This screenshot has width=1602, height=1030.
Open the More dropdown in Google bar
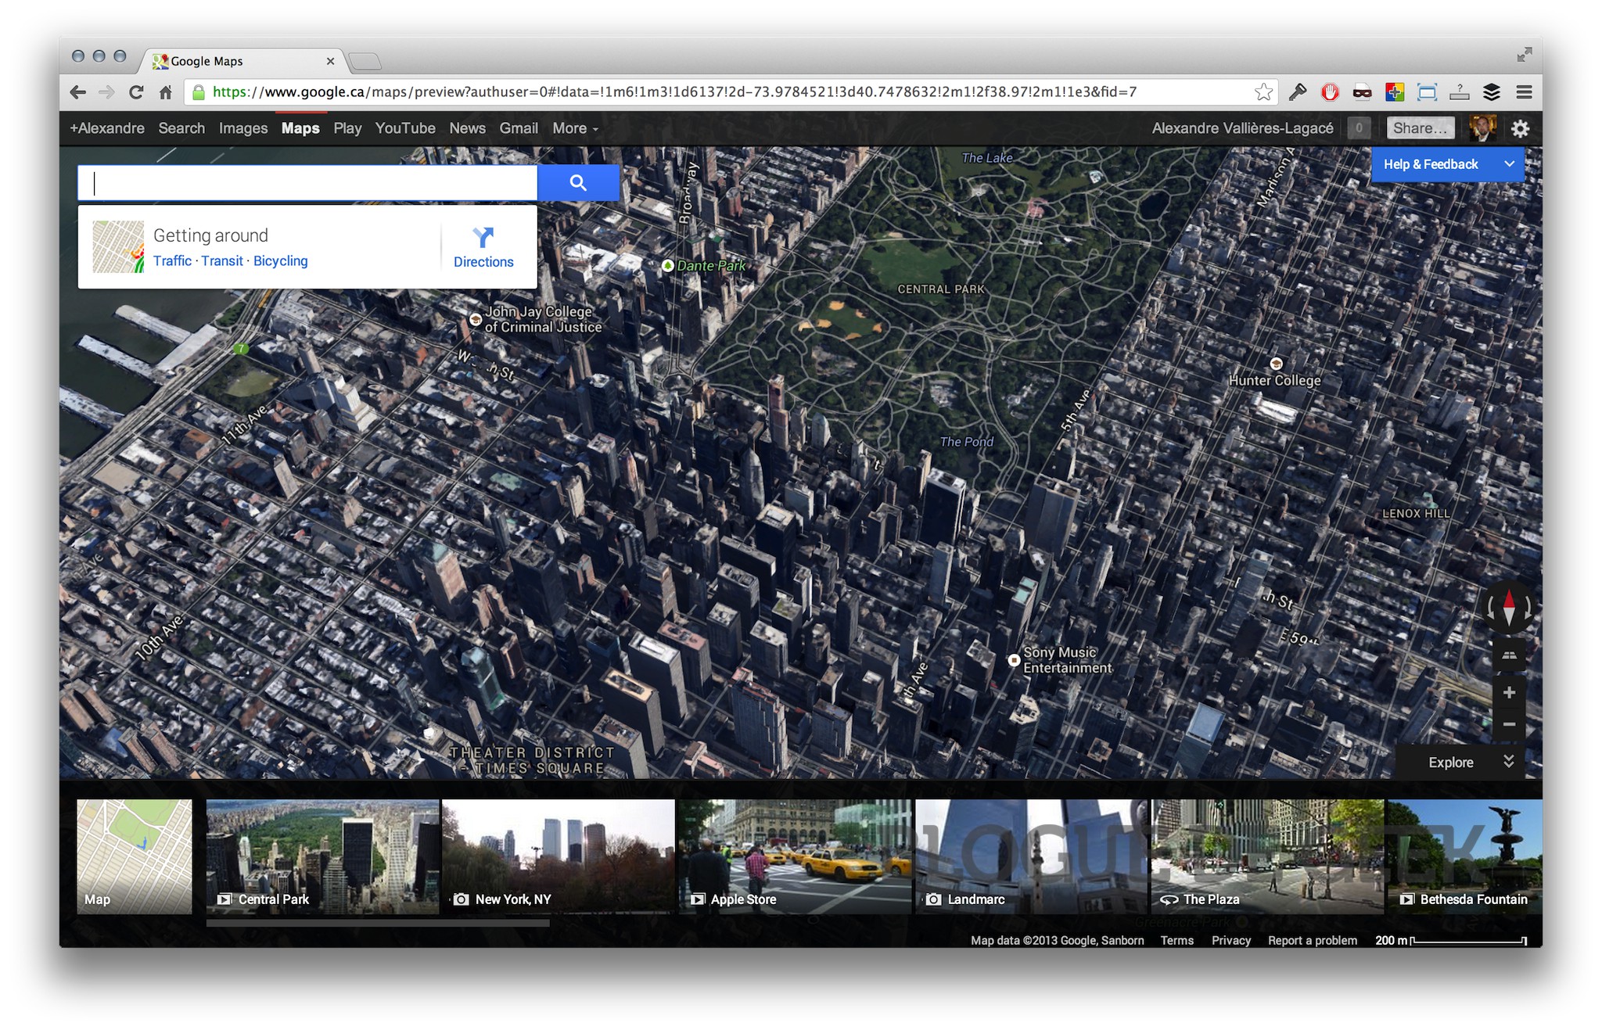pos(575,128)
